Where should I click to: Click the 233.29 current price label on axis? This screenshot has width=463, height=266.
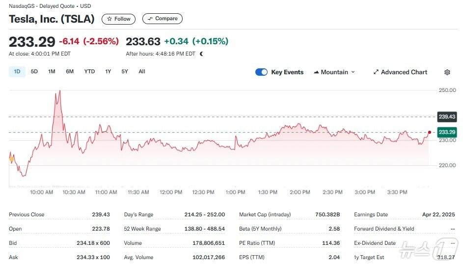click(447, 132)
